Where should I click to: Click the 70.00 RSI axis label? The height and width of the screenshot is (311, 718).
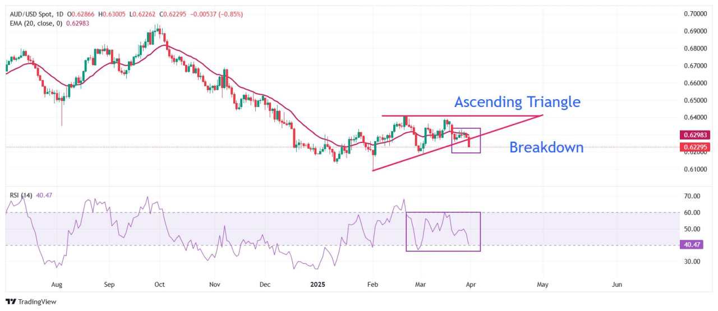pyautogui.click(x=692, y=196)
